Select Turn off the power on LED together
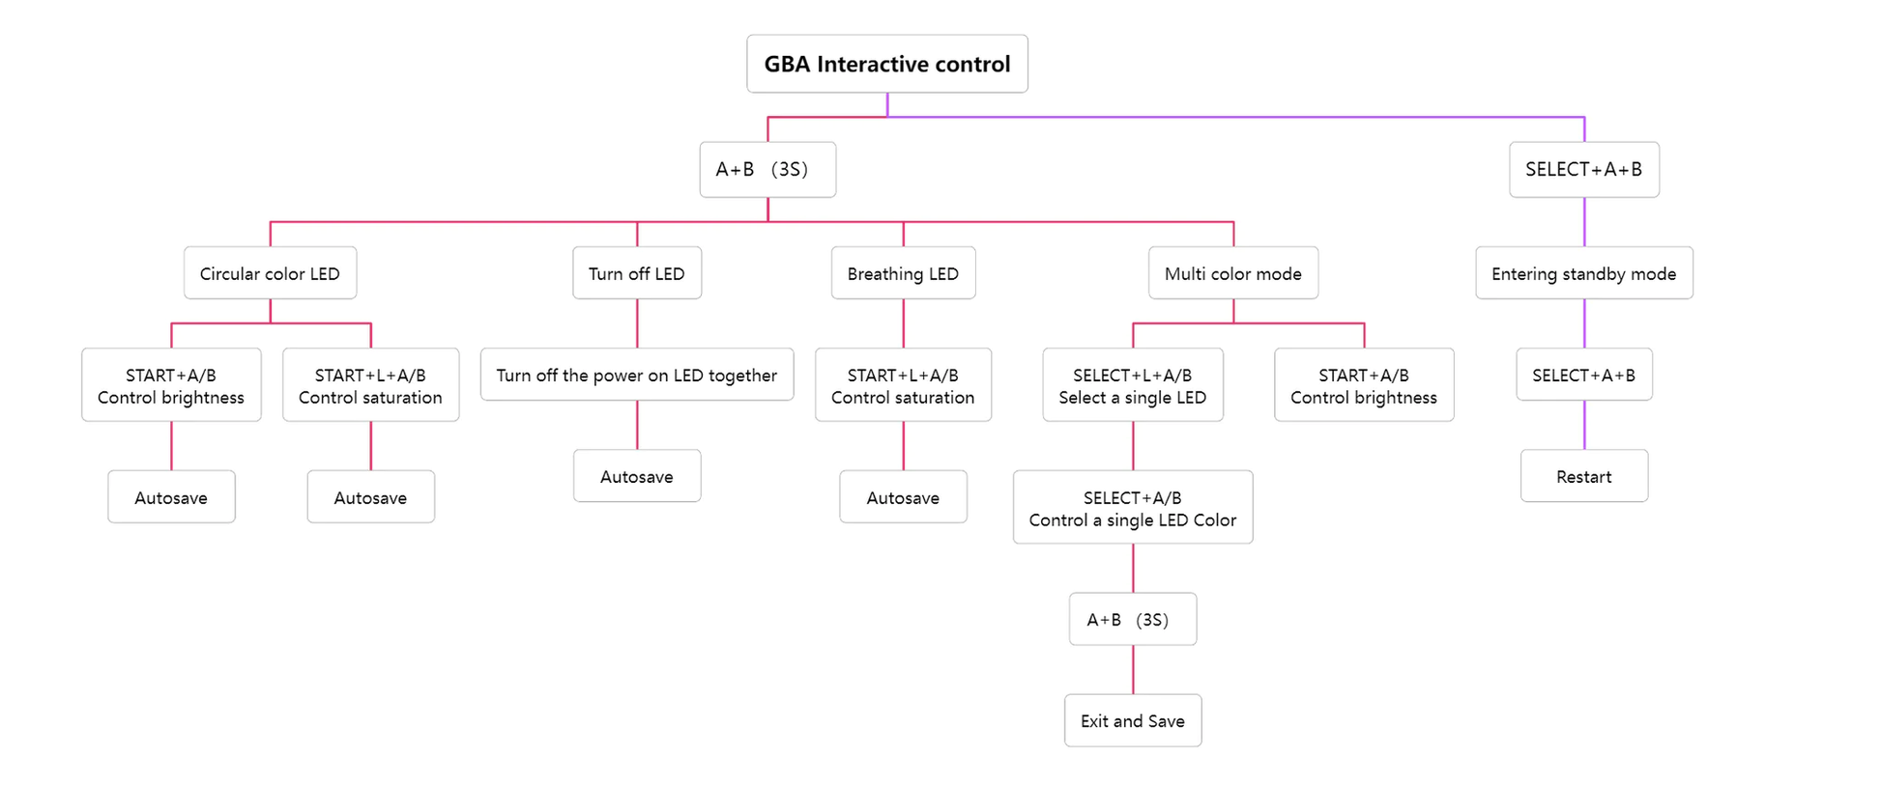The width and height of the screenshot is (1881, 811). (636, 375)
